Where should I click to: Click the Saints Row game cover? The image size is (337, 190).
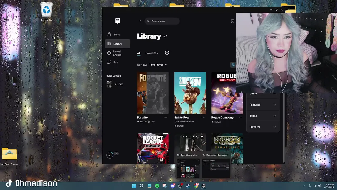click(x=190, y=93)
